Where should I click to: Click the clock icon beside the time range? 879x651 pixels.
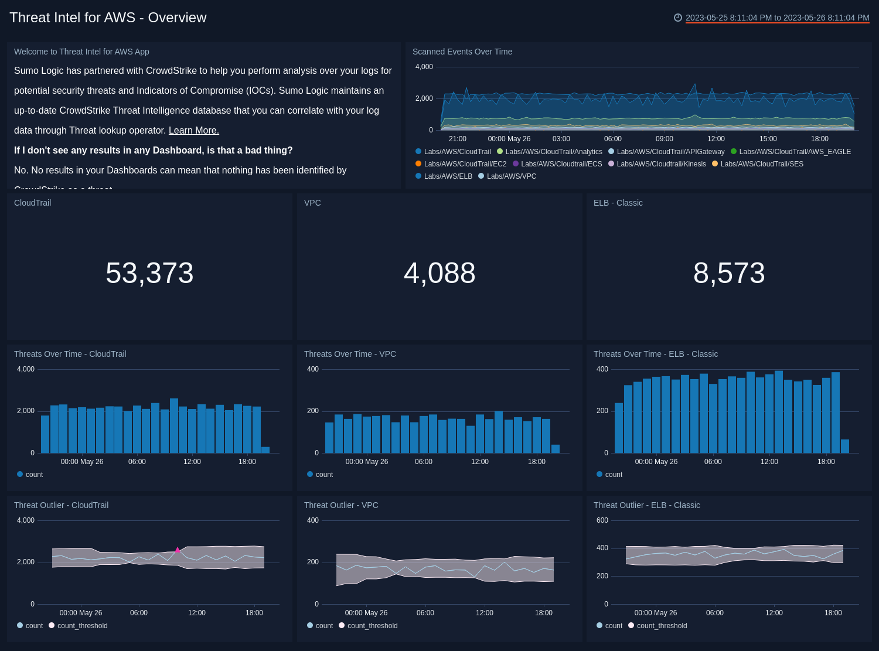tap(677, 18)
